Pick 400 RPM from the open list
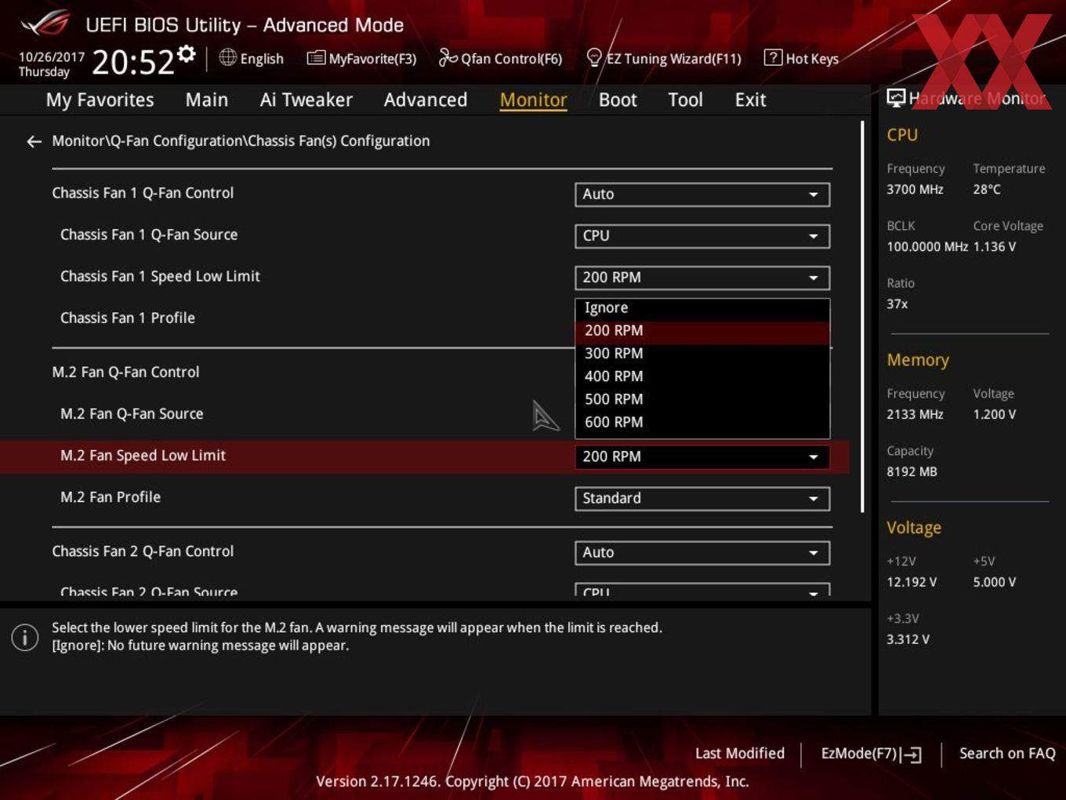 pyautogui.click(x=702, y=376)
